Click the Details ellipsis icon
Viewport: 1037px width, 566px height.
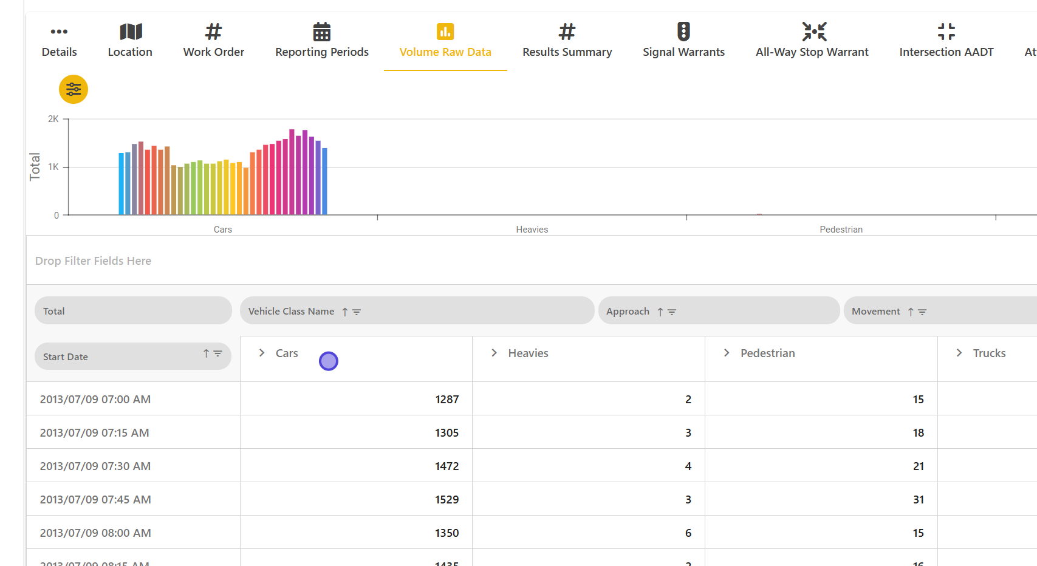pos(59,32)
